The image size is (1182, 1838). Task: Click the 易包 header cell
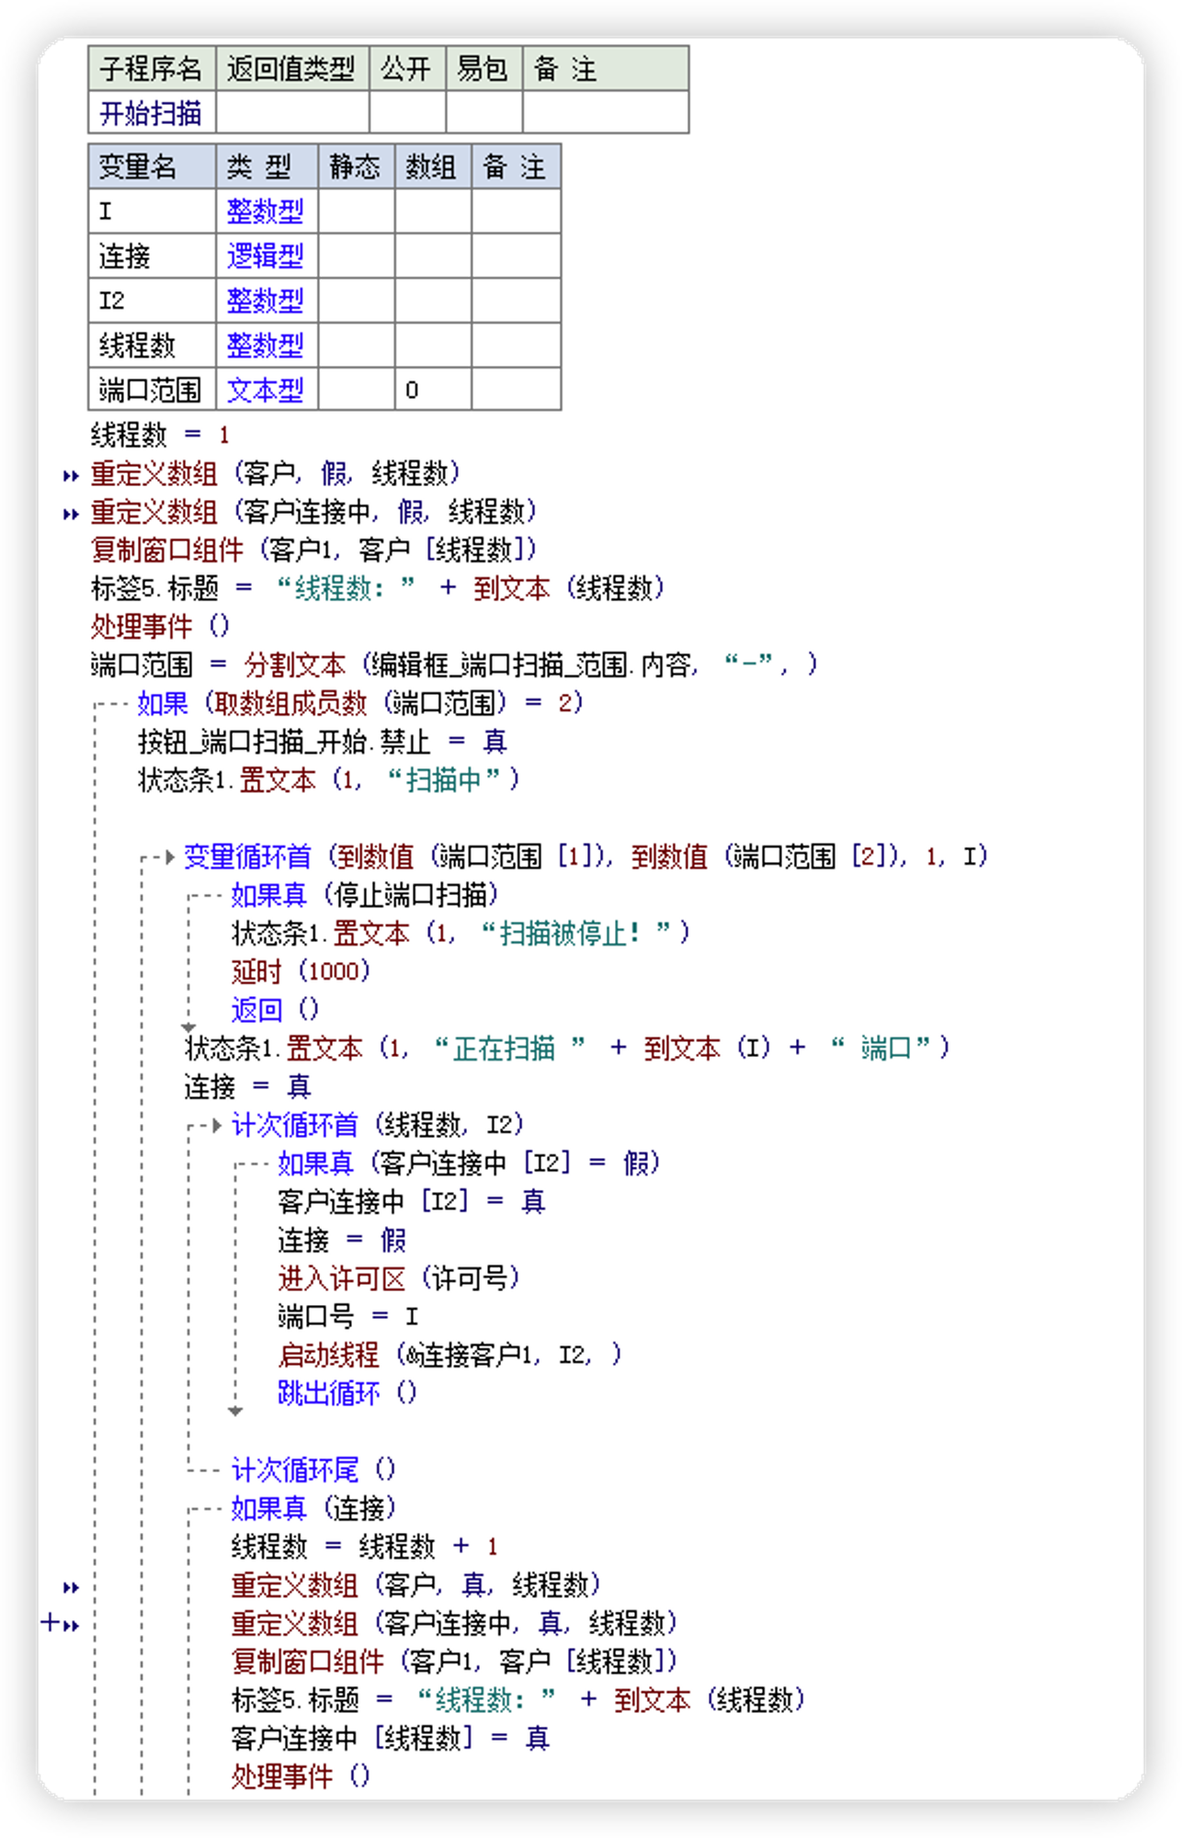pyautogui.click(x=484, y=68)
